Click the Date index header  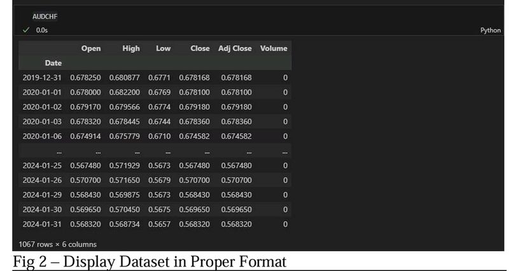coord(53,63)
